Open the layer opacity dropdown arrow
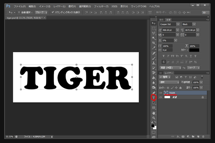 pyautogui.click(x=201, y=82)
